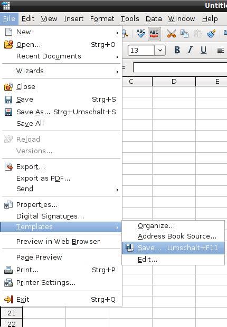The width and height of the screenshot is (227, 327).
Task: Select Edit... in Templates submenu
Action: tap(147, 260)
